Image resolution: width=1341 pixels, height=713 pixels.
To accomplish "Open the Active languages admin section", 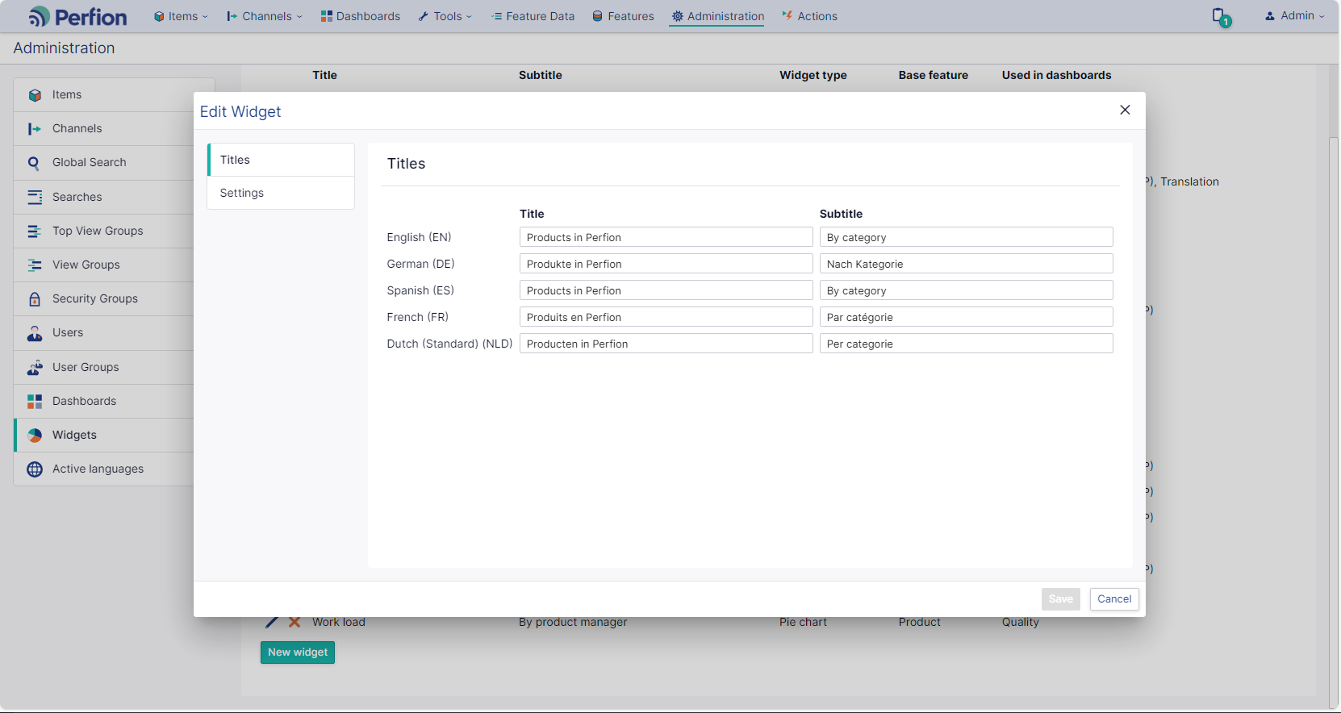I will pyautogui.click(x=103, y=469).
